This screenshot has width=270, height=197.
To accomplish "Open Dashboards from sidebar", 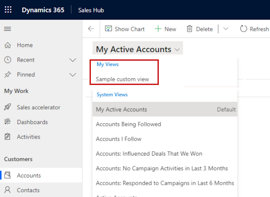I will pyautogui.click(x=32, y=122).
